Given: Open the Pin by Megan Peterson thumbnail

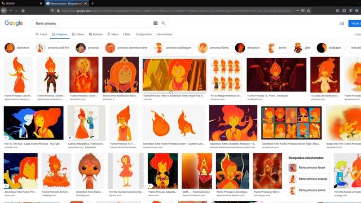Looking at the screenshot, I should coord(227,74).
